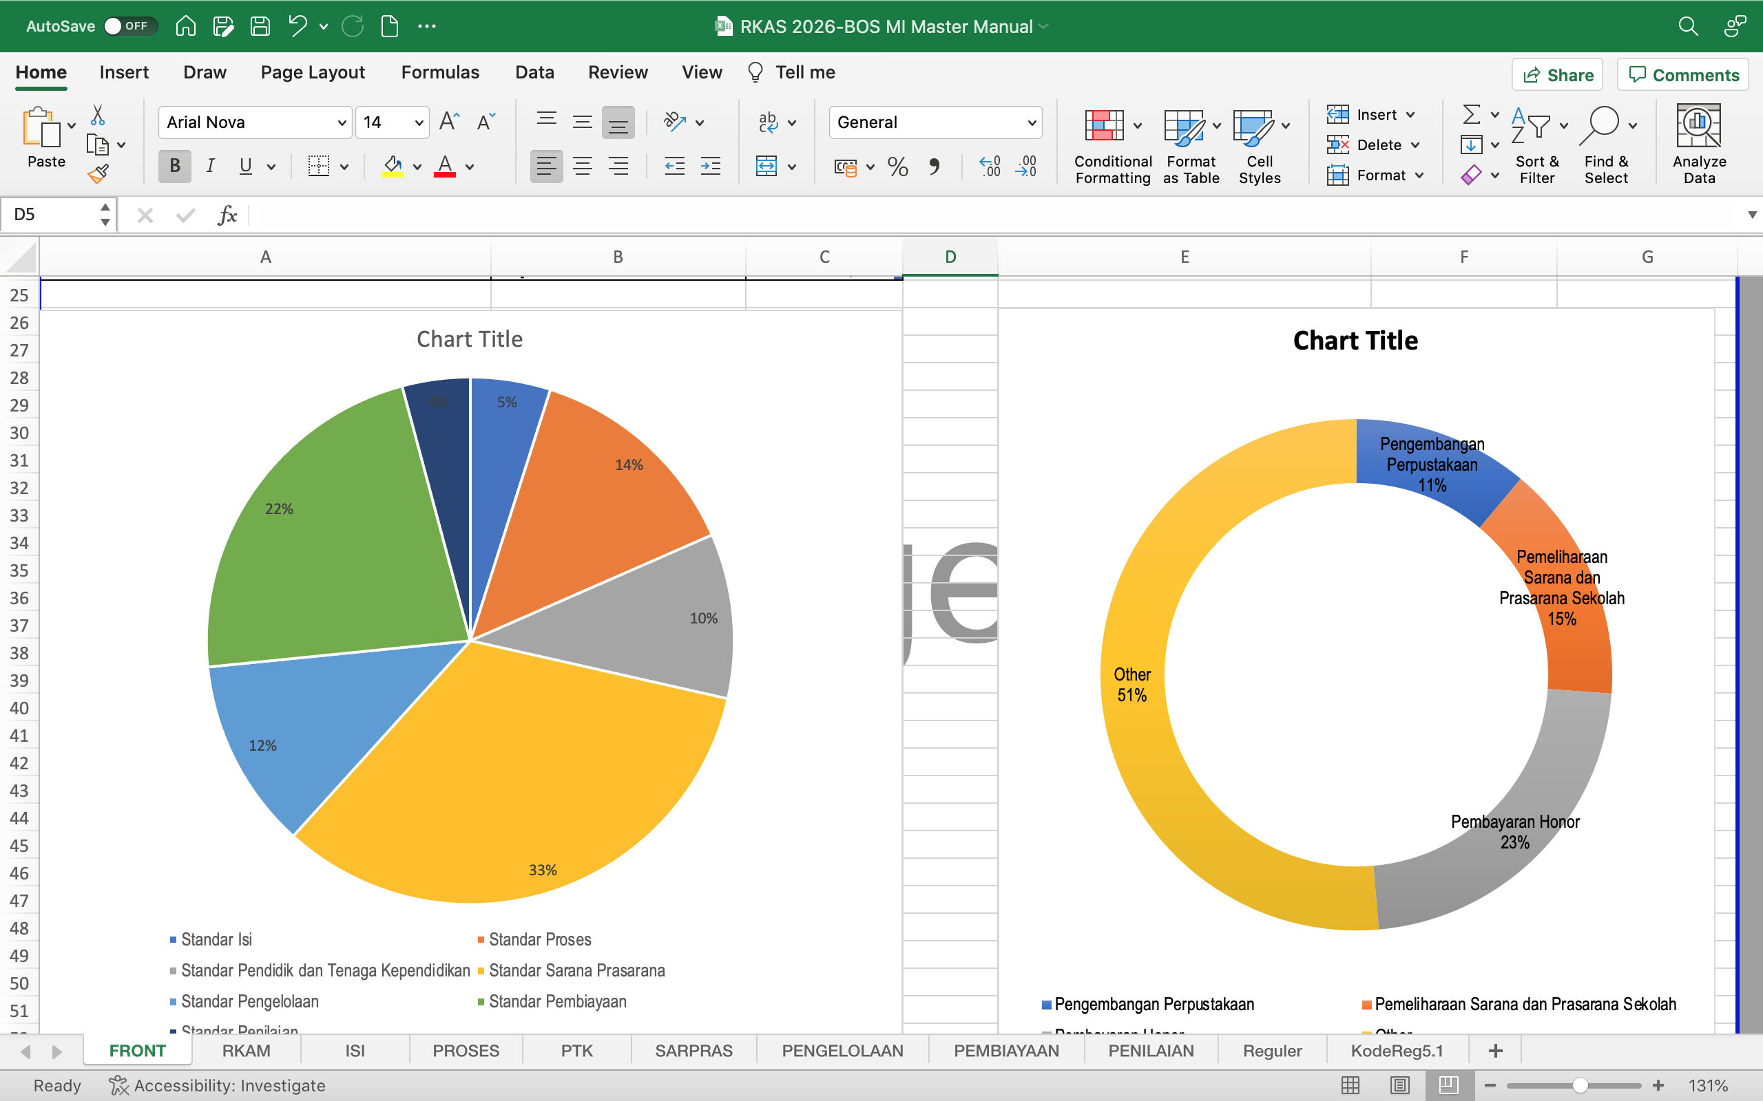Image resolution: width=1763 pixels, height=1101 pixels.
Task: Toggle underline on selected cell
Action: click(x=244, y=166)
